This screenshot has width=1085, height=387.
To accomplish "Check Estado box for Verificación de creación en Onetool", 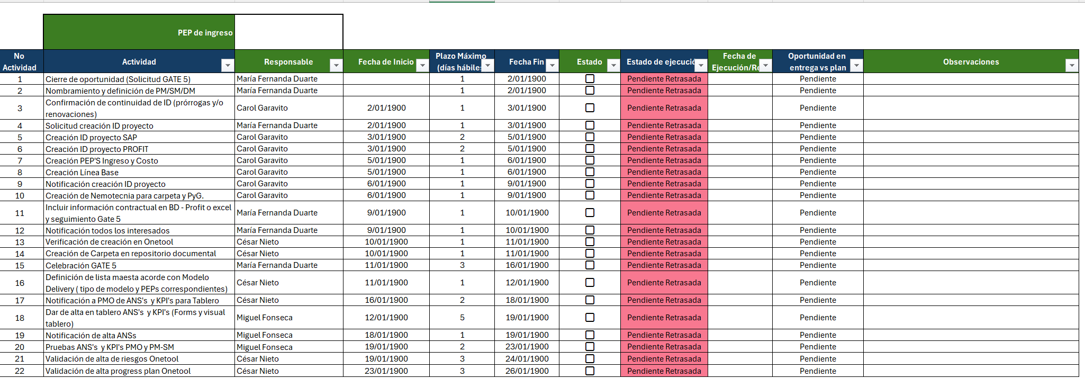I will (x=590, y=242).
